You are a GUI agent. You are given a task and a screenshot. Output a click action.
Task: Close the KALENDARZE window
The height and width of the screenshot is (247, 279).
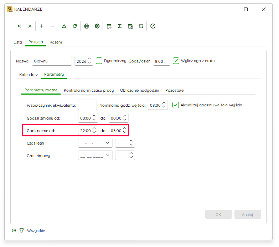(264, 9)
